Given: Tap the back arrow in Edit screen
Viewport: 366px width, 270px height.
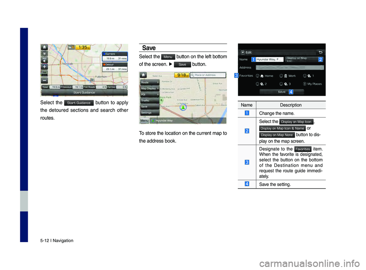Looking at the screenshot, I should [321, 52].
